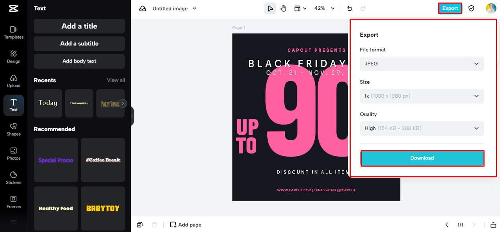The width and height of the screenshot is (500, 232).
Task: Select the UP TO text on canvas
Action: click(x=248, y=136)
